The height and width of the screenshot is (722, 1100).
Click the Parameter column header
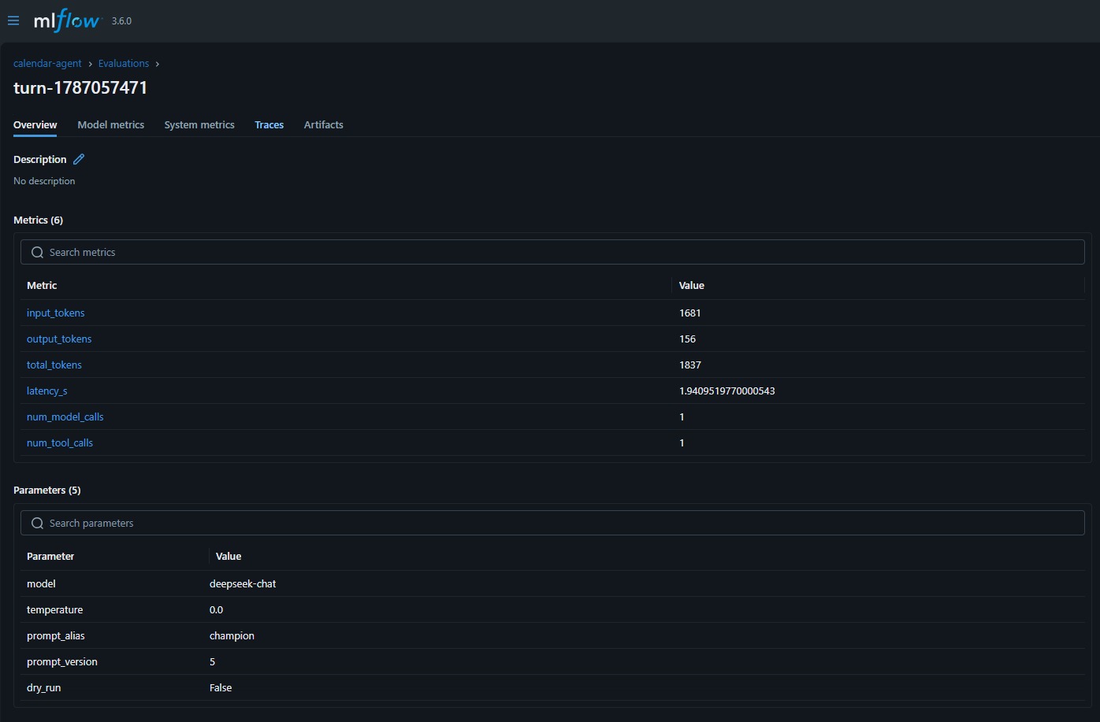click(x=50, y=556)
